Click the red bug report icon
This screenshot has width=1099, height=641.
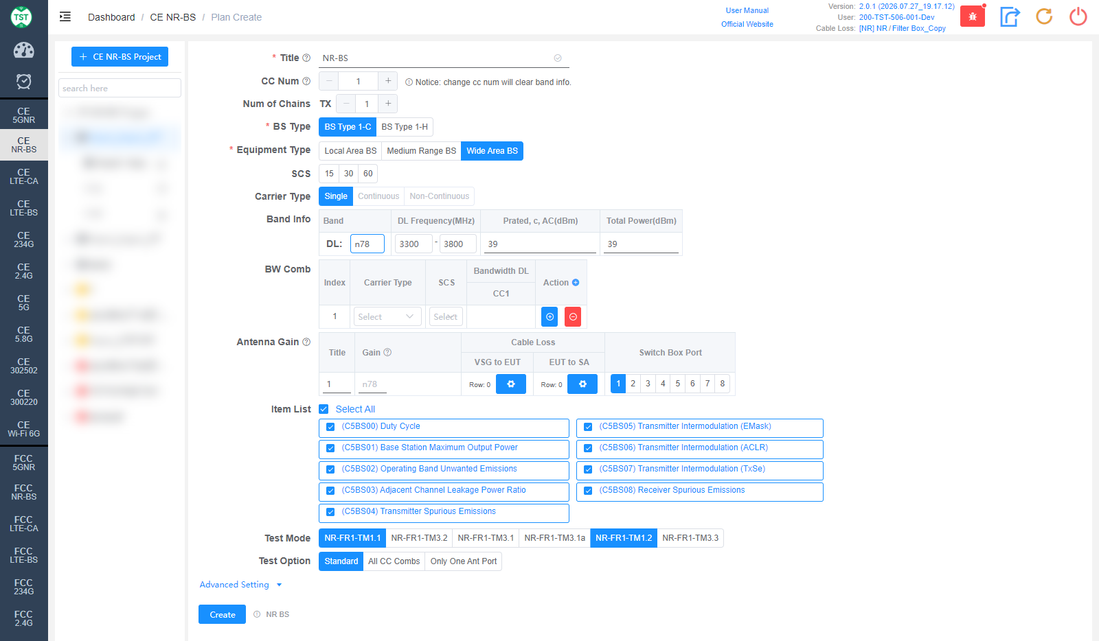[973, 16]
